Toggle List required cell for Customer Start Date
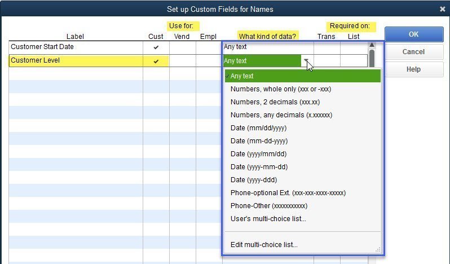 click(354, 47)
